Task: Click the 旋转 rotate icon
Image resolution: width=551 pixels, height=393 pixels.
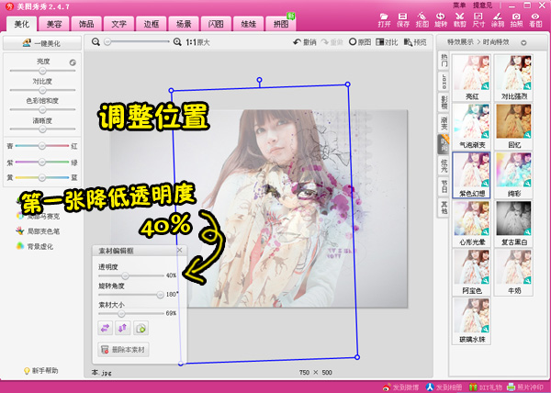Action: click(442, 18)
